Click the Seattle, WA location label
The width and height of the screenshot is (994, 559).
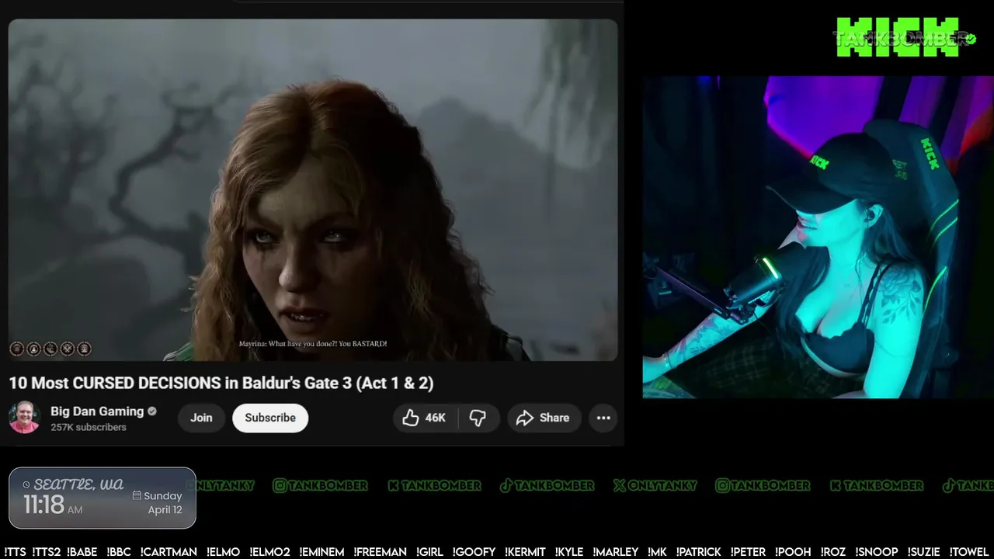click(x=78, y=484)
